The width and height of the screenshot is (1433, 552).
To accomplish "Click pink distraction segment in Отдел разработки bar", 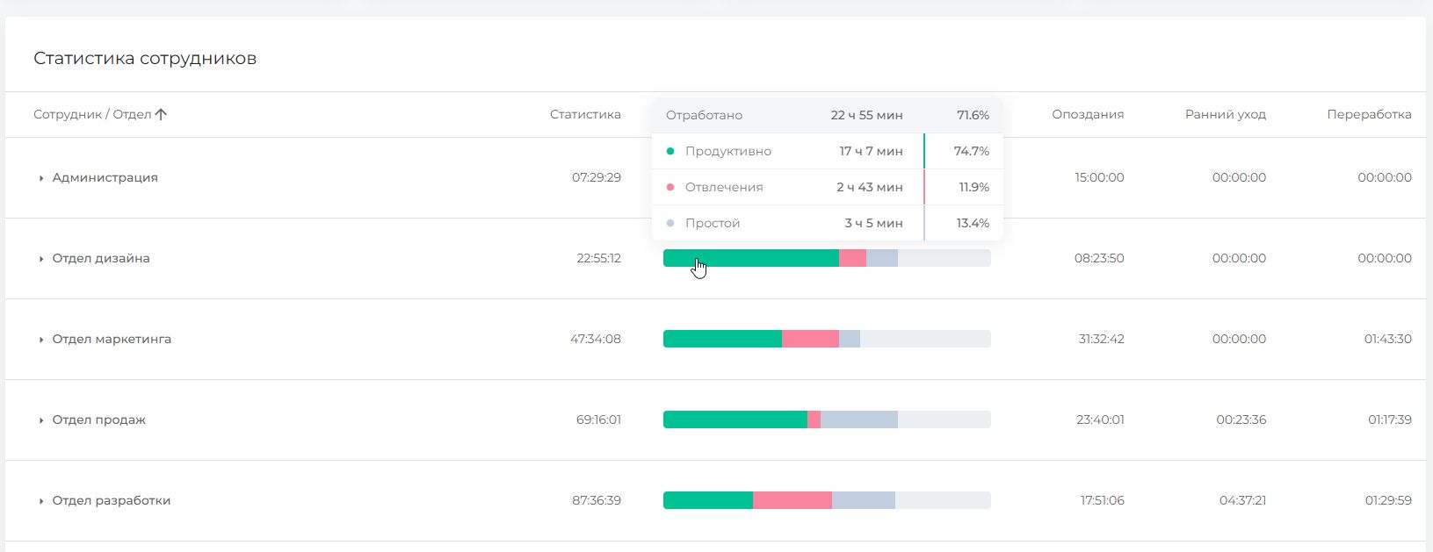I will coord(792,500).
